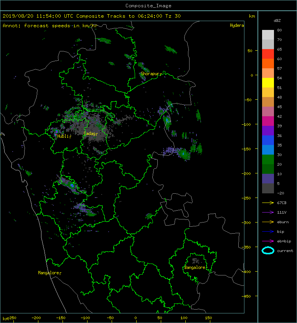The width and height of the screenshot is (297, 323).
Task: Click the 'Tz 30' text in header
Action: point(173,16)
